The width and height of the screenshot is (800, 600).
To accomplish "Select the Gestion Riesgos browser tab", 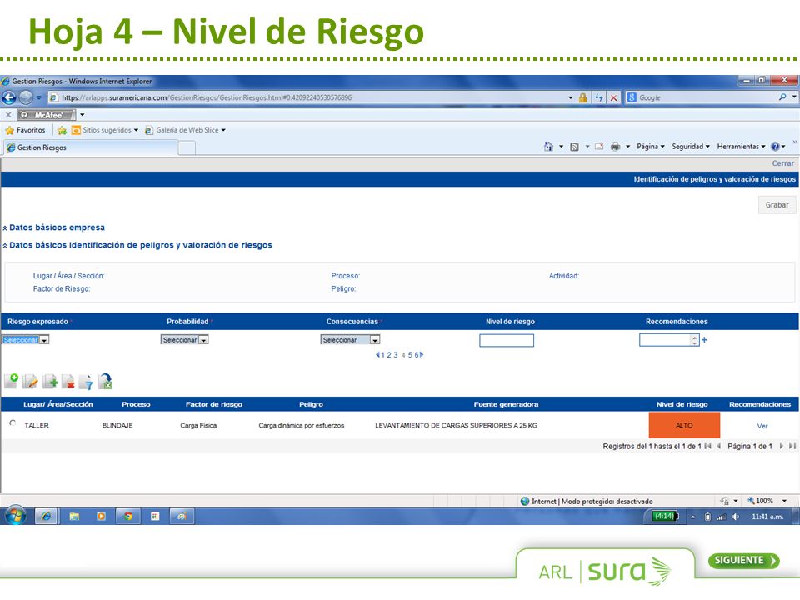I will point(90,147).
